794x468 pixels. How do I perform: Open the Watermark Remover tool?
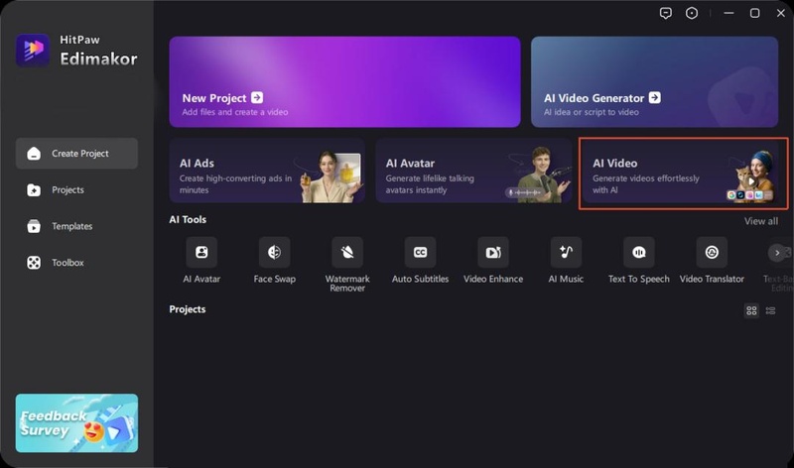347,252
